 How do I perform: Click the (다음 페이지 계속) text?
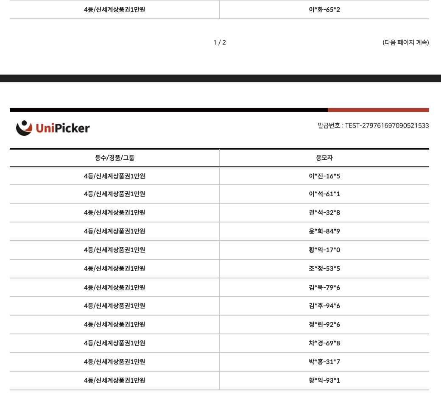405,42
